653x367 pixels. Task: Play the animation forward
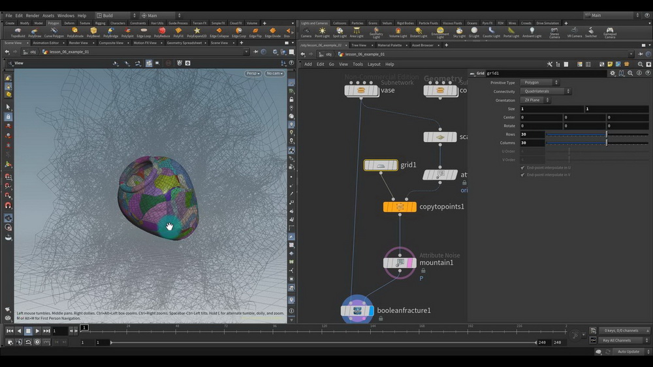pyautogui.click(x=37, y=331)
